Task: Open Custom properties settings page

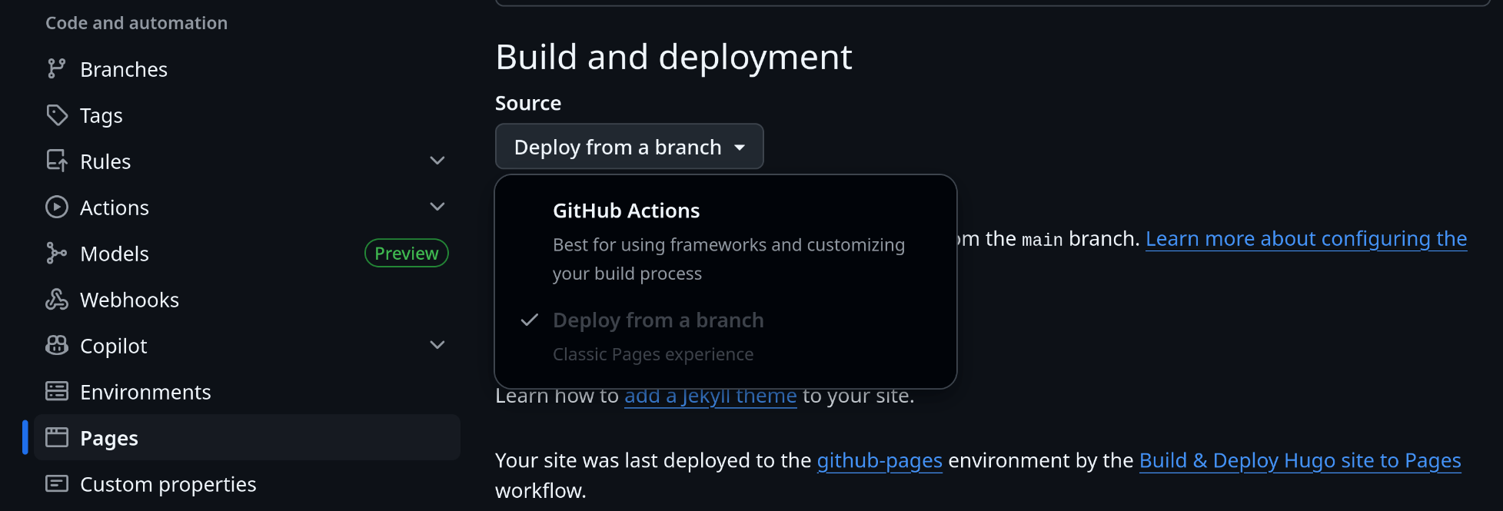Action: [247, 484]
